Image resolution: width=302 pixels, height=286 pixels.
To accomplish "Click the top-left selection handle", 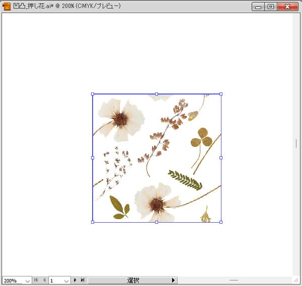I will [93, 94].
